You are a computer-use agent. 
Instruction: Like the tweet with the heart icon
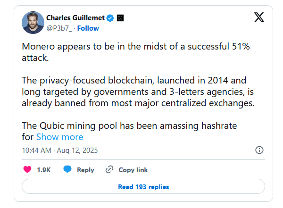pos(28,170)
